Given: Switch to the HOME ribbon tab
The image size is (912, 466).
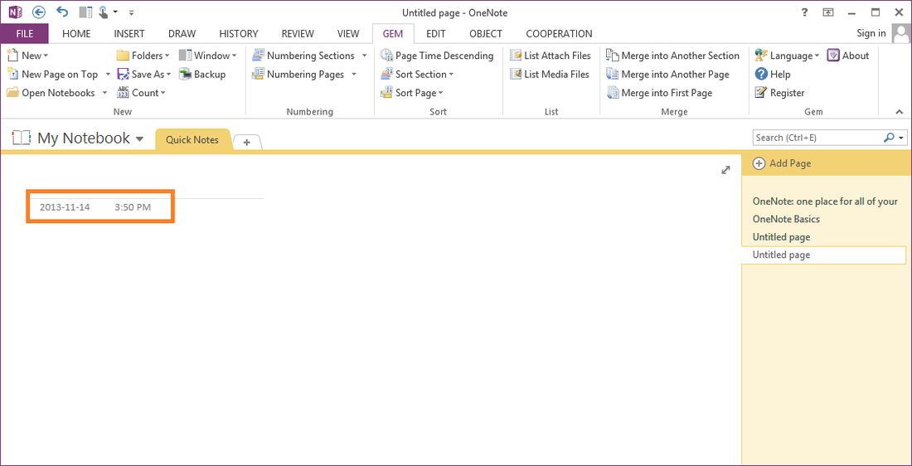Looking at the screenshot, I should click(76, 34).
